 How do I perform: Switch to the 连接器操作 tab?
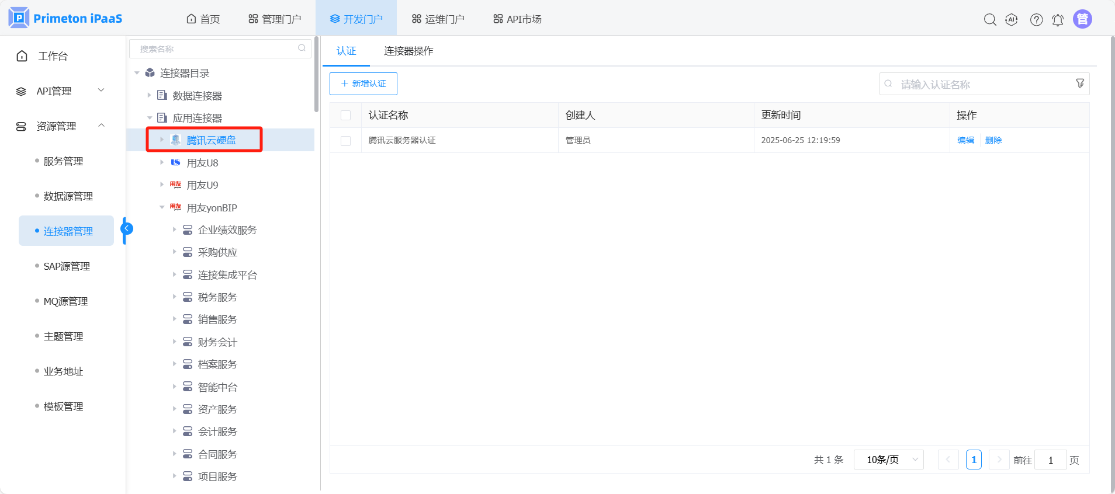pos(408,51)
